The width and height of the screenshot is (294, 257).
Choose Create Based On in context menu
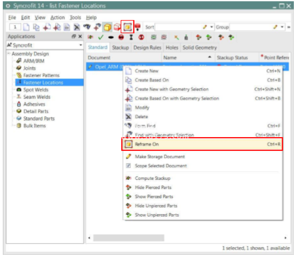203,80
